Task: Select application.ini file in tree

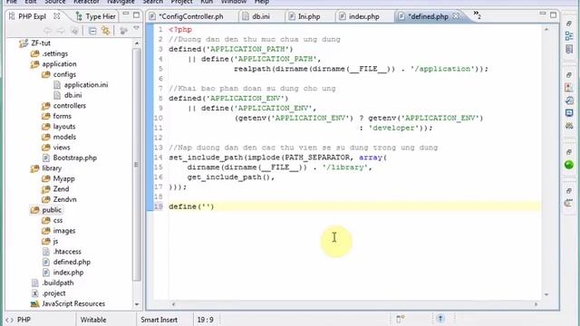Action: coord(86,84)
